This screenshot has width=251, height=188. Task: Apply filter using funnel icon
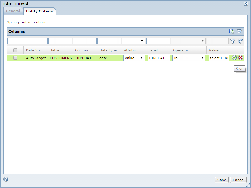click(233, 41)
